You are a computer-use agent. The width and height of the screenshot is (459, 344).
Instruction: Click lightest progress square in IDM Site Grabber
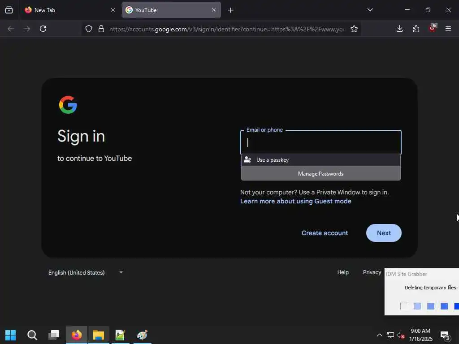coord(404,306)
